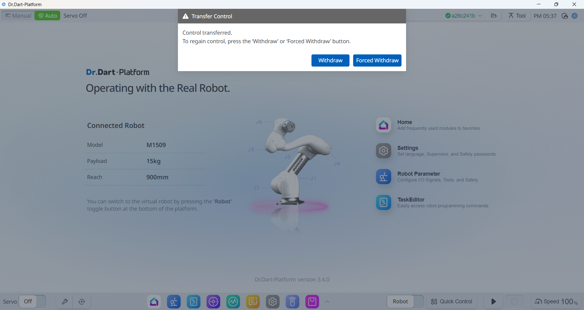The image size is (584, 310).
Task: Toggle the Robot real/virtual switch
Action: (x=405, y=301)
